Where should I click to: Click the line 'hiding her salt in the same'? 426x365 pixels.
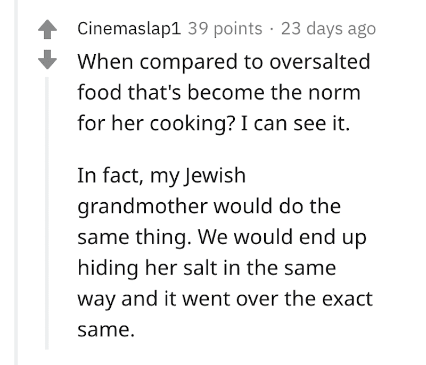pos(207,268)
